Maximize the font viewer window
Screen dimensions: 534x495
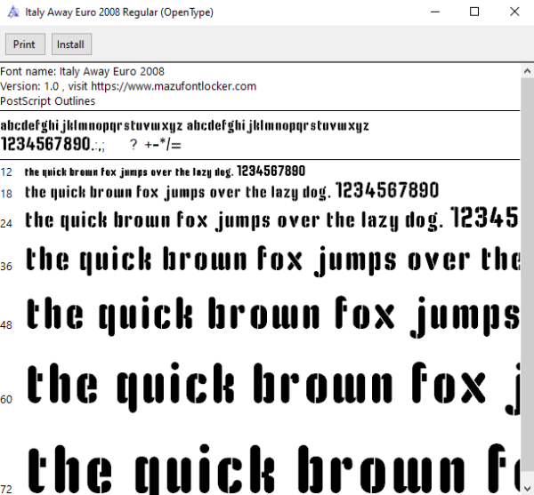point(474,12)
